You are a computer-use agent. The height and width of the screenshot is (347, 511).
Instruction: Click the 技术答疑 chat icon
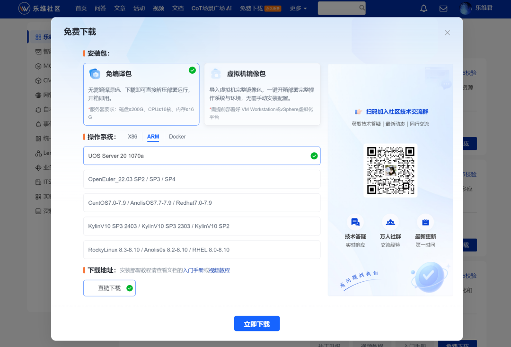click(355, 222)
